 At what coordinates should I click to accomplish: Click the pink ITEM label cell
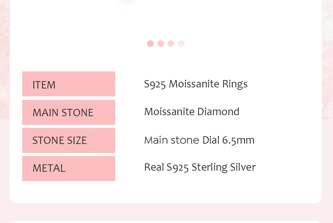click(x=68, y=84)
